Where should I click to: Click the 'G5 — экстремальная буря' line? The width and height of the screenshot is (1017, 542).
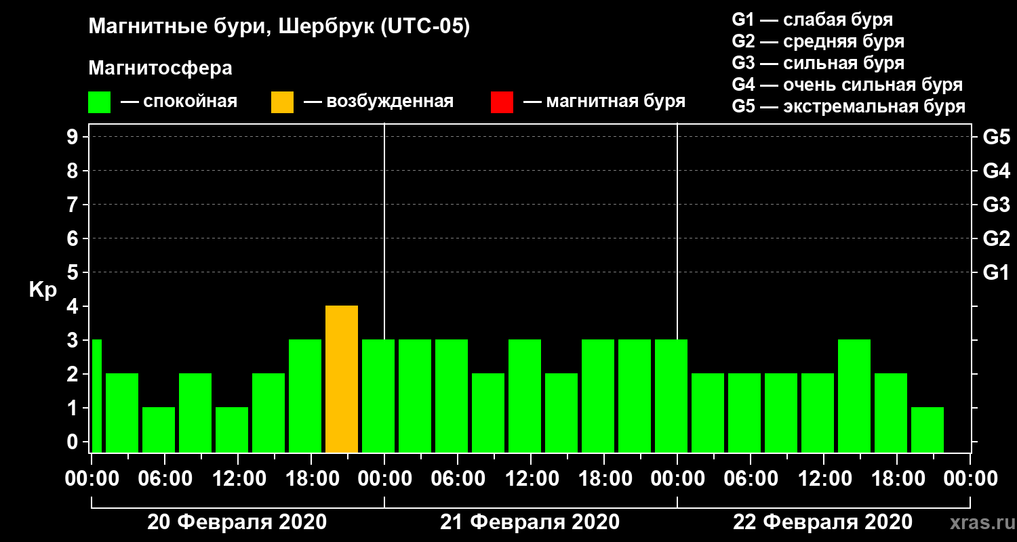coord(848,106)
